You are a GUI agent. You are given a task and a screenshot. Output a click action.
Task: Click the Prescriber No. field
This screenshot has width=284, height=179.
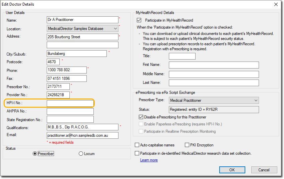click(x=58, y=87)
